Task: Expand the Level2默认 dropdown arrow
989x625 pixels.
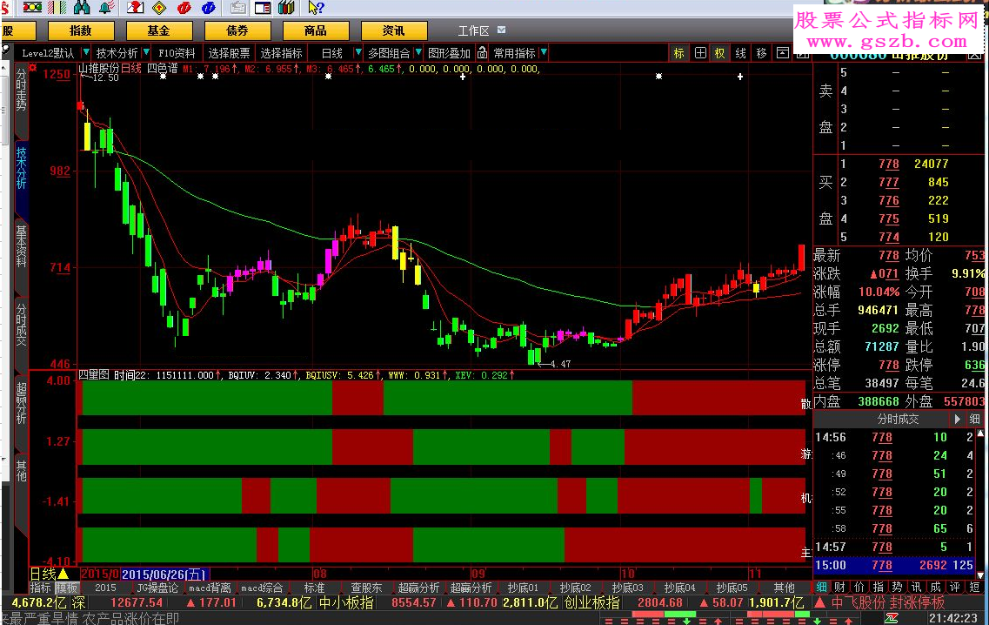Action: tap(86, 52)
